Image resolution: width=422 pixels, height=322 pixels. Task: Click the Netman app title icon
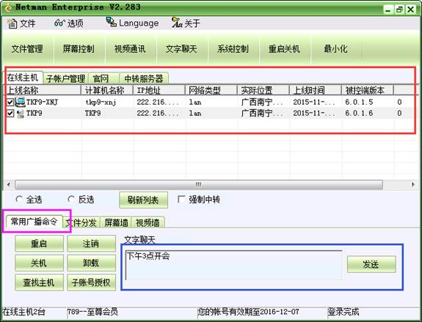click(8, 7)
